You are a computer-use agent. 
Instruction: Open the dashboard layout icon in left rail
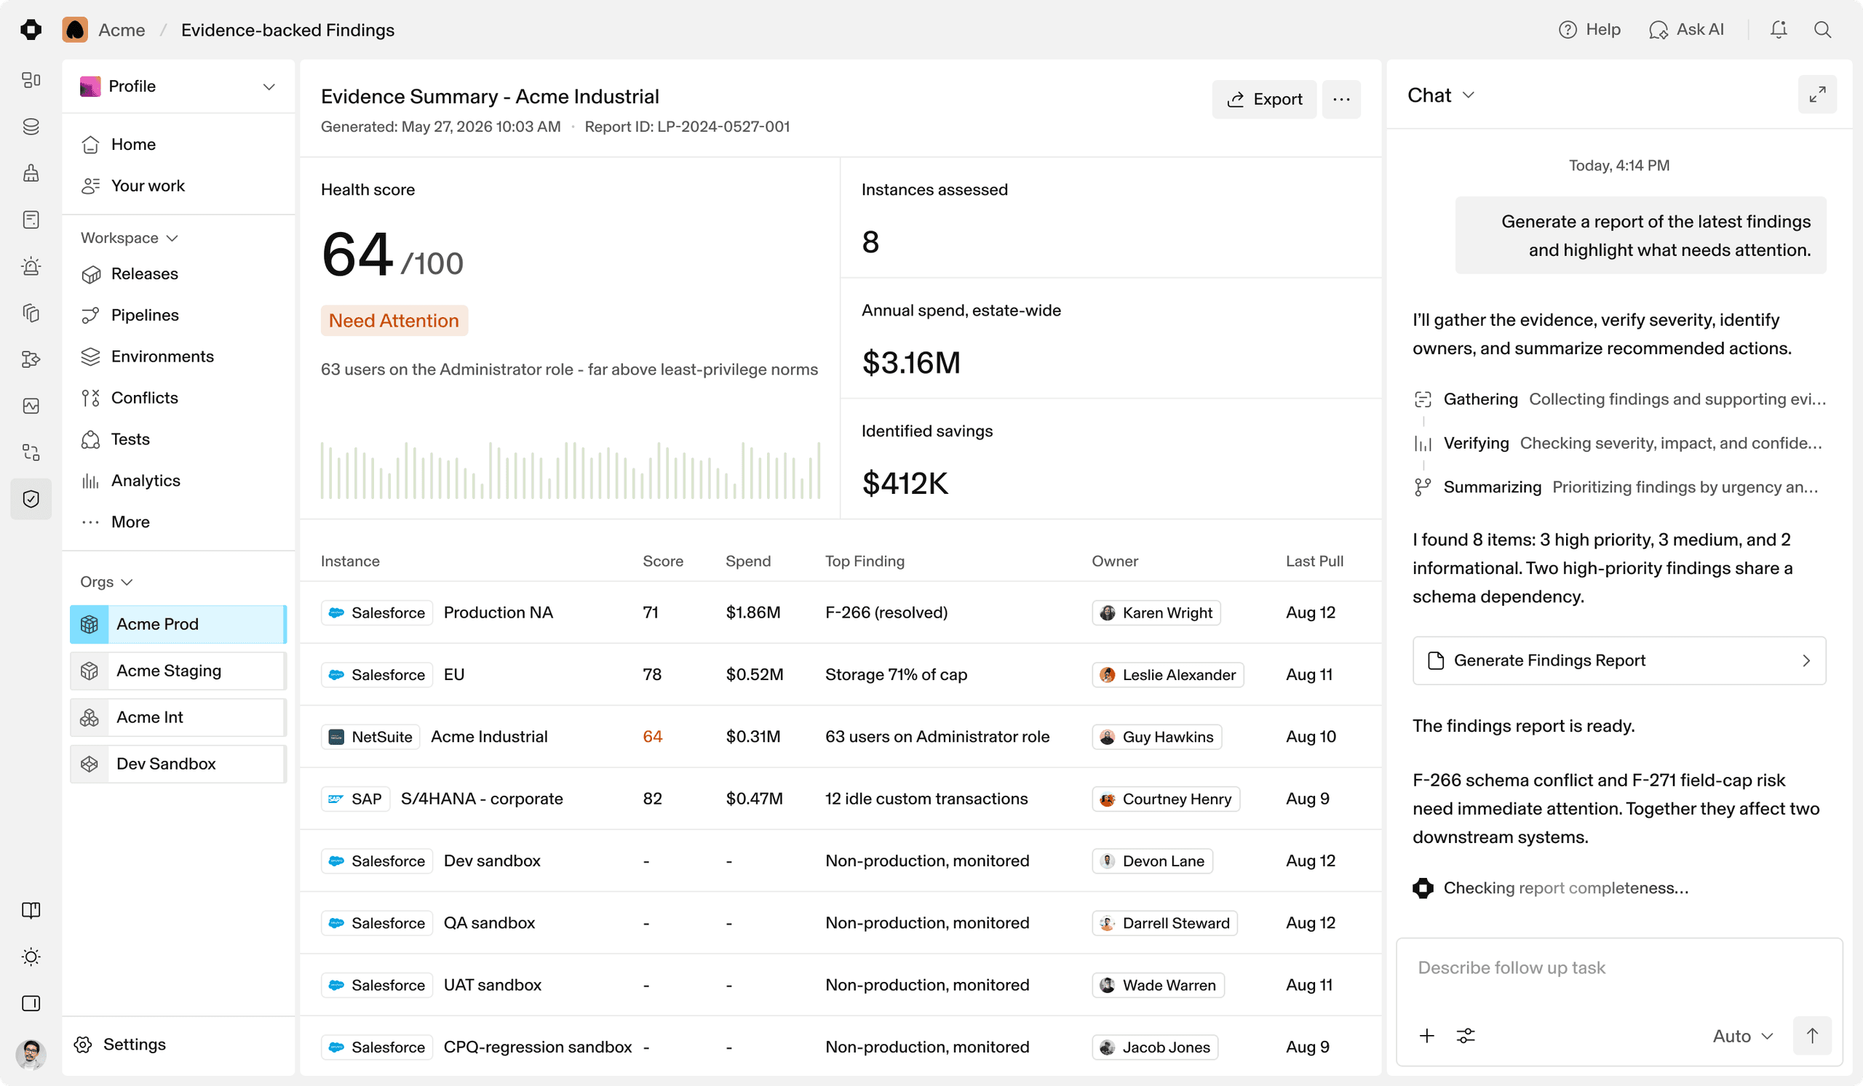pyautogui.click(x=31, y=80)
